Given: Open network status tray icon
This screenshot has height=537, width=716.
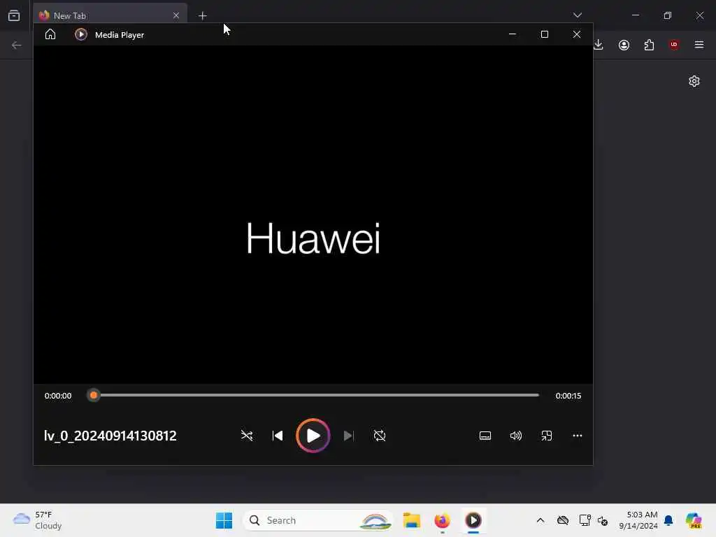Looking at the screenshot, I should click(x=585, y=520).
